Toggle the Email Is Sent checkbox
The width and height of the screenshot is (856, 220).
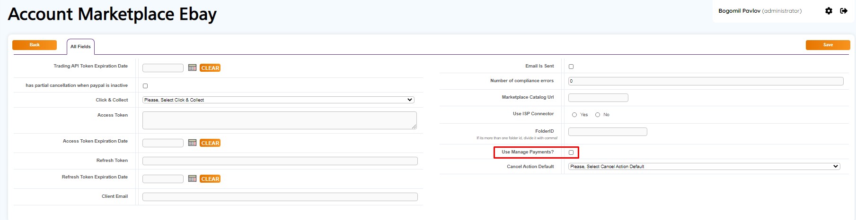(x=571, y=67)
